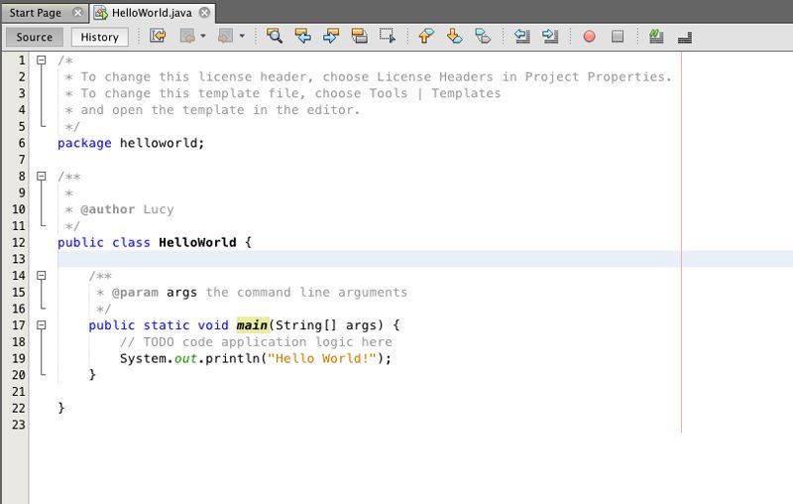This screenshot has width=793, height=504.
Task: Switch to Source view button
Action: (35, 37)
